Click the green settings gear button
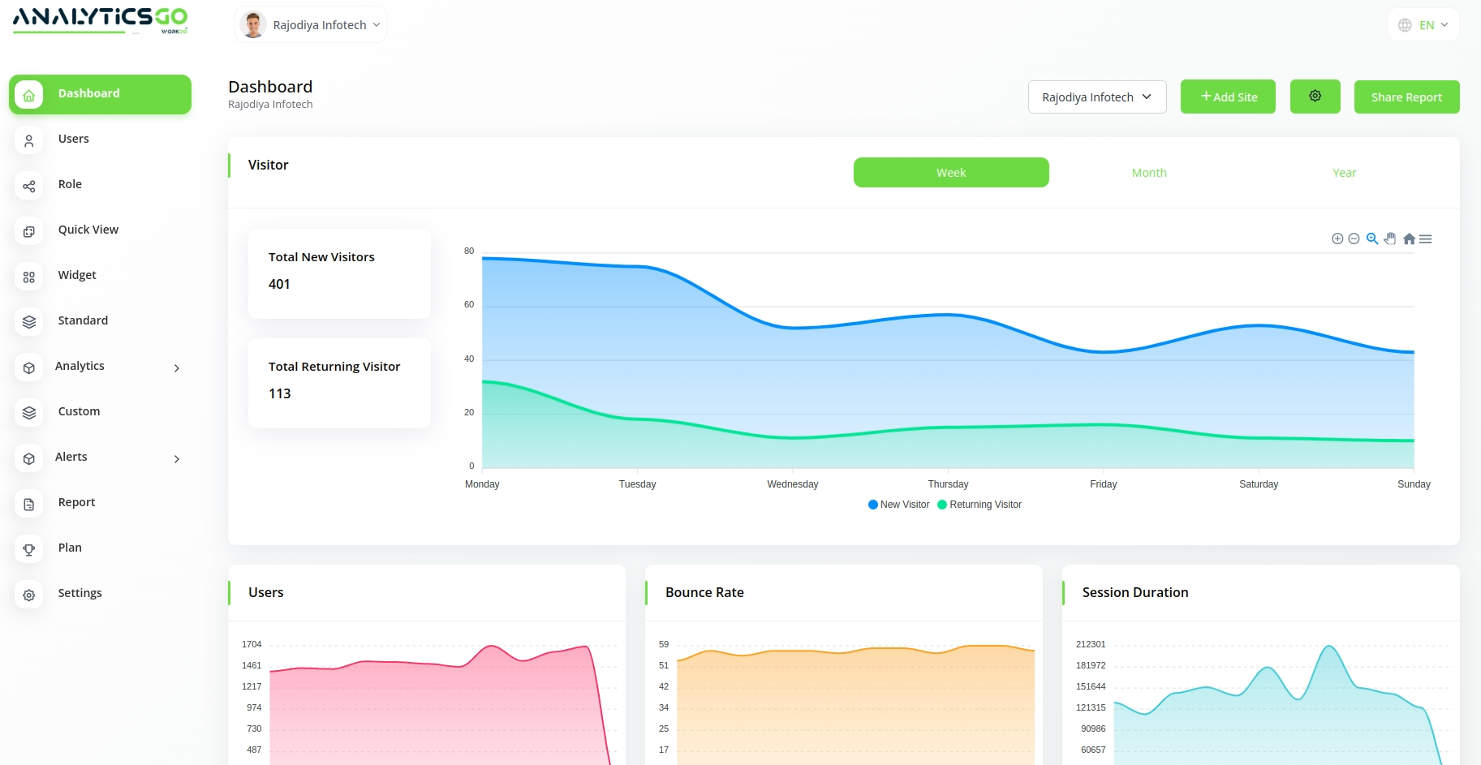This screenshot has height=765, width=1481. pyautogui.click(x=1315, y=97)
